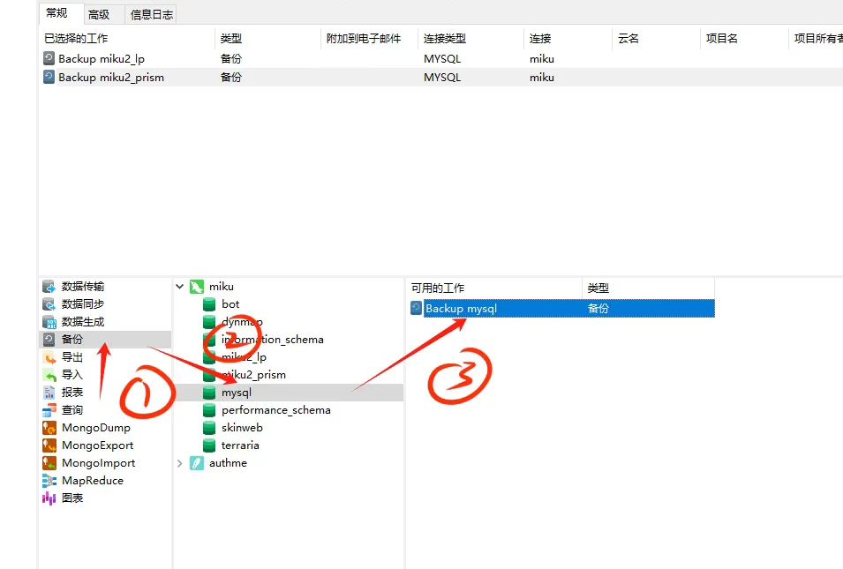Expand the authme connection node
Image resolution: width=843 pixels, height=569 pixels.
tap(181, 463)
